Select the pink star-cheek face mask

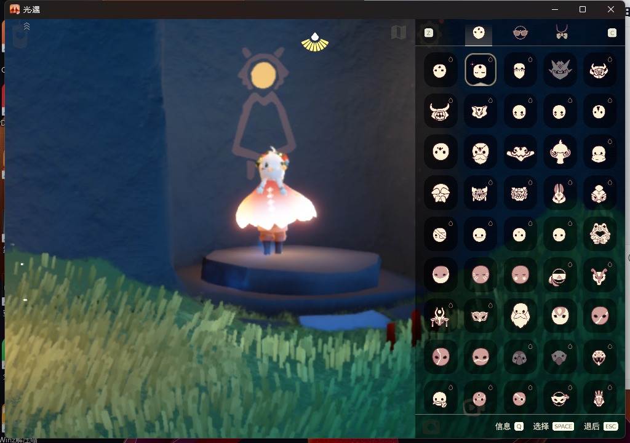[x=519, y=276]
